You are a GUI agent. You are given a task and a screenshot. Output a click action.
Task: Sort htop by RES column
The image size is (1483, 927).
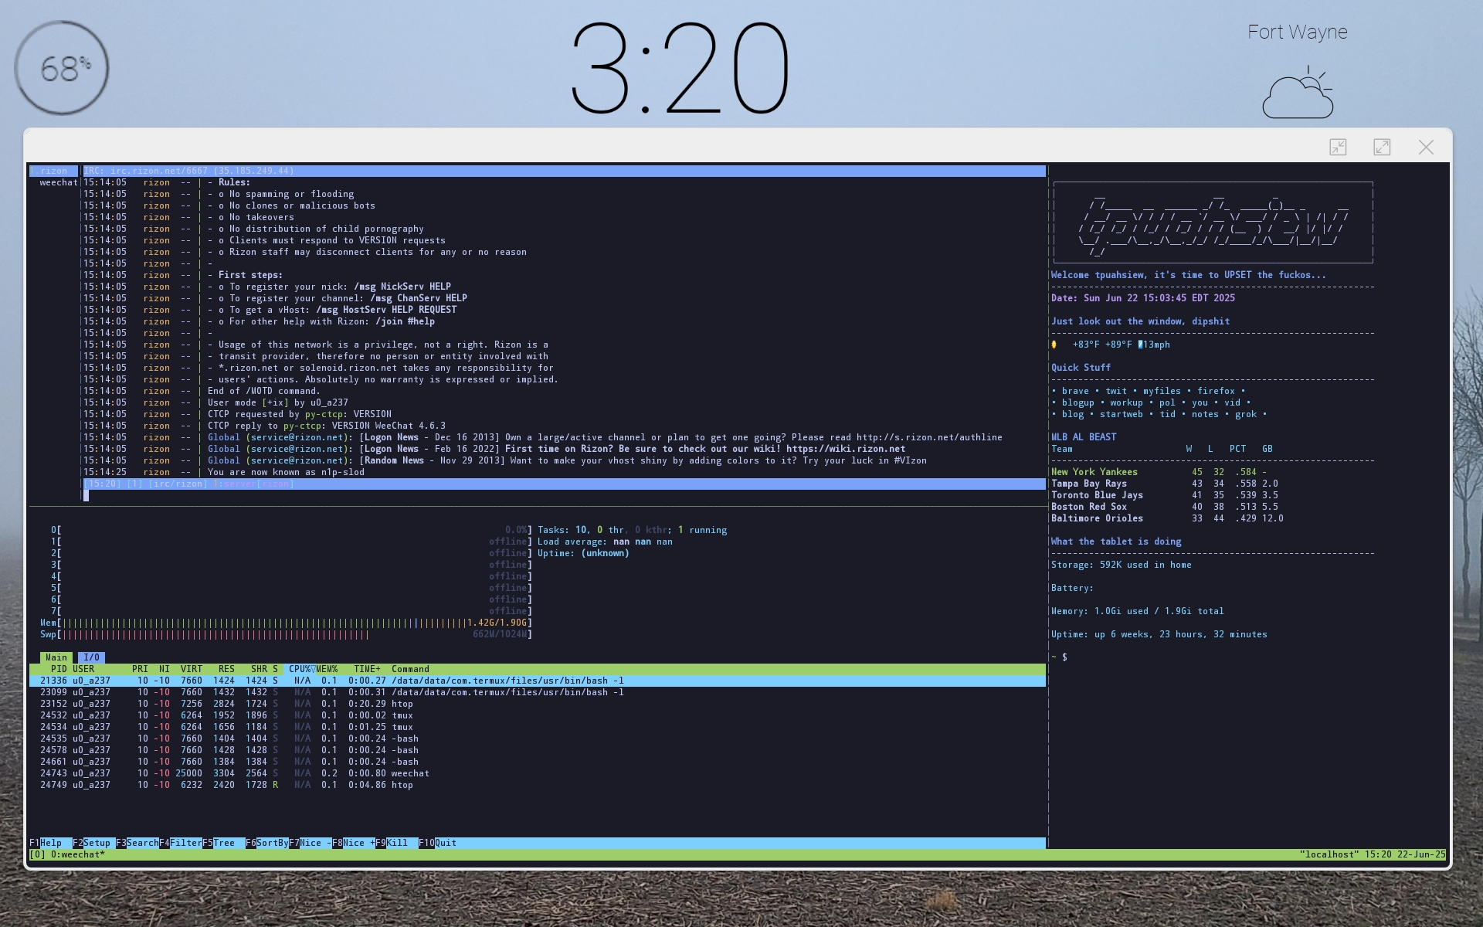tap(226, 669)
